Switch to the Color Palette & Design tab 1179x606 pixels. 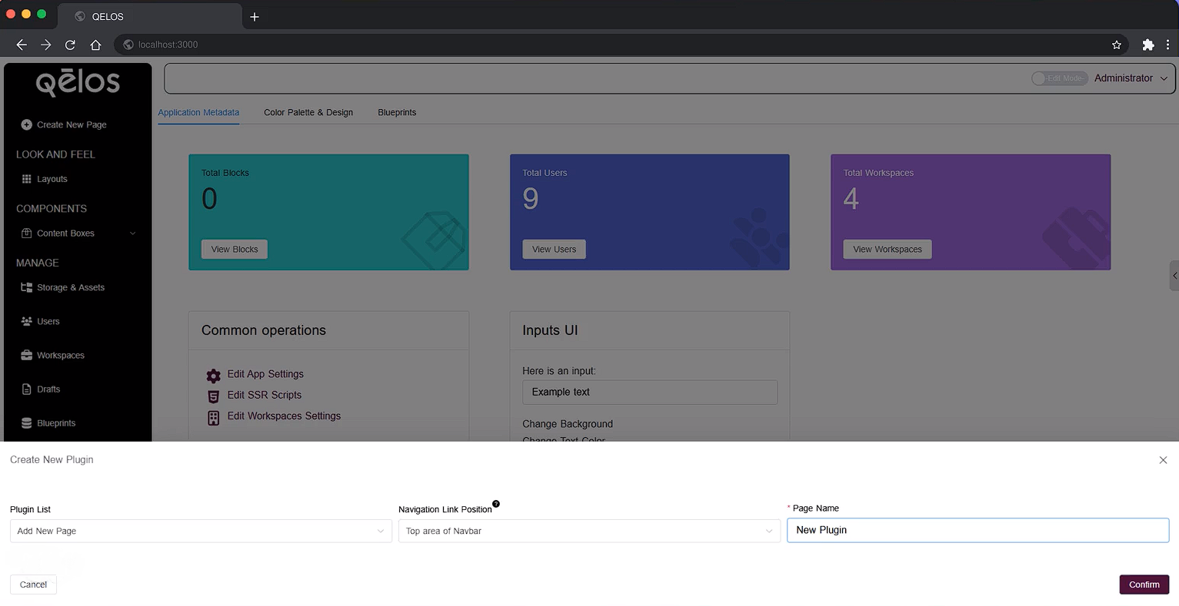(x=308, y=112)
